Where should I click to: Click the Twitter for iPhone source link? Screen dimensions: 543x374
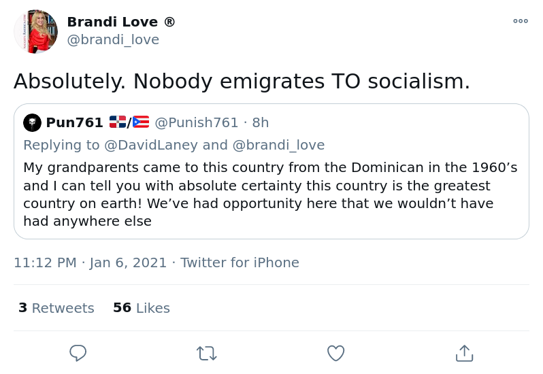coord(240,262)
